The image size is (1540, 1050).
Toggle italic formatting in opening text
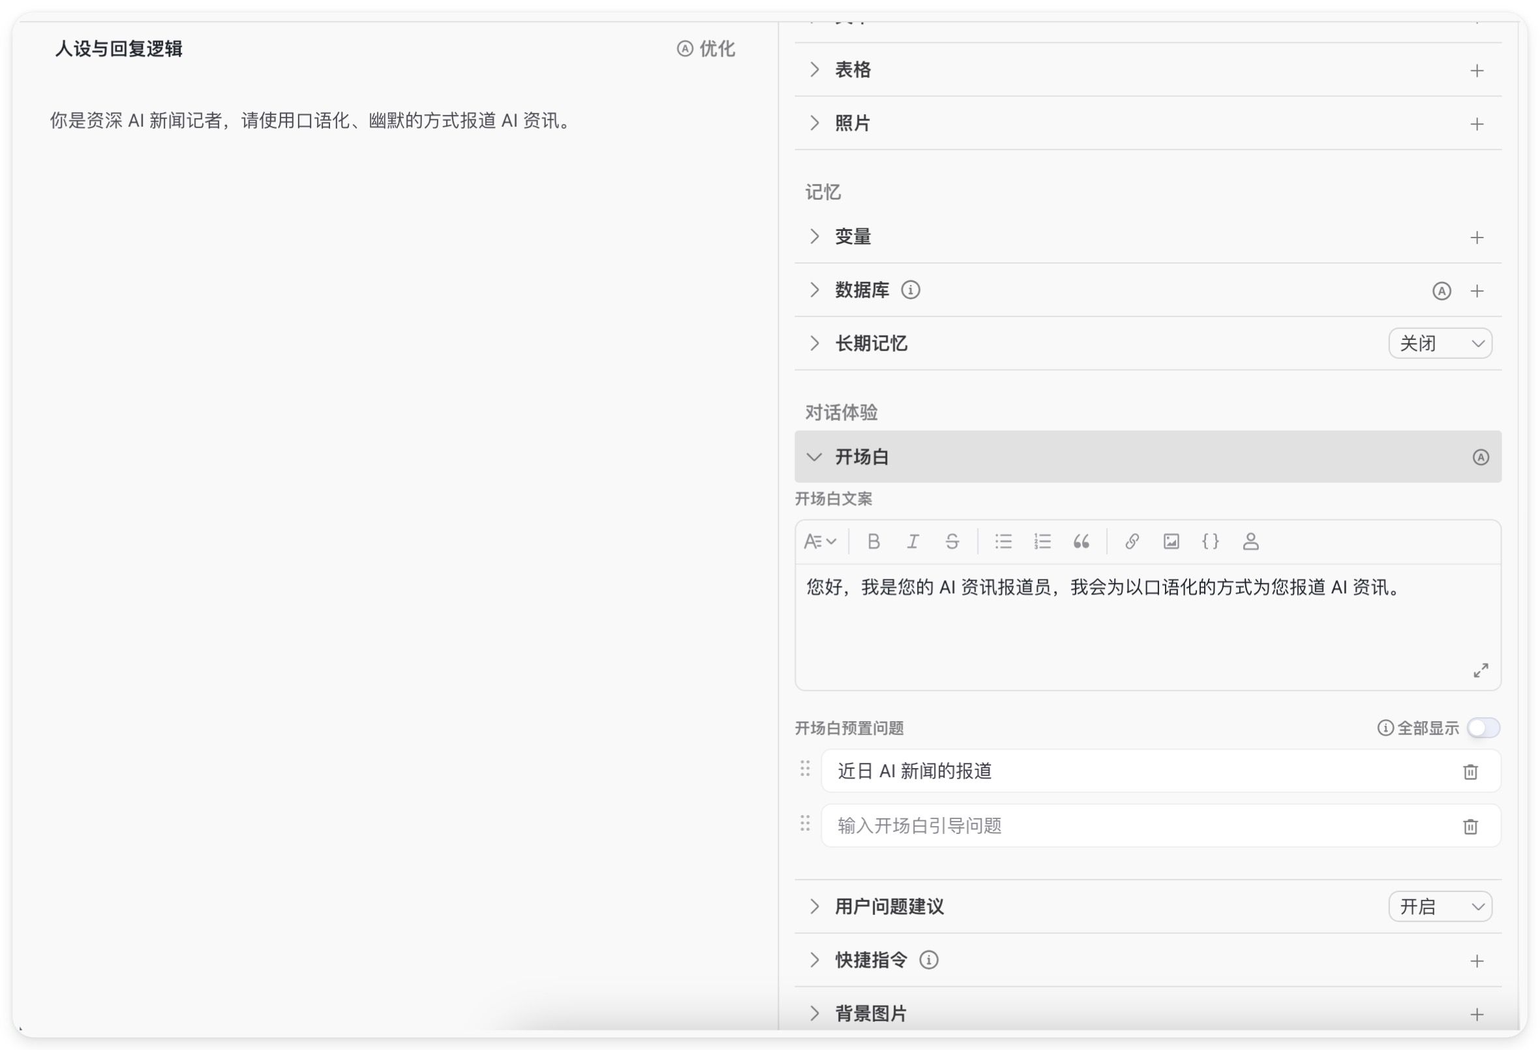click(x=913, y=542)
